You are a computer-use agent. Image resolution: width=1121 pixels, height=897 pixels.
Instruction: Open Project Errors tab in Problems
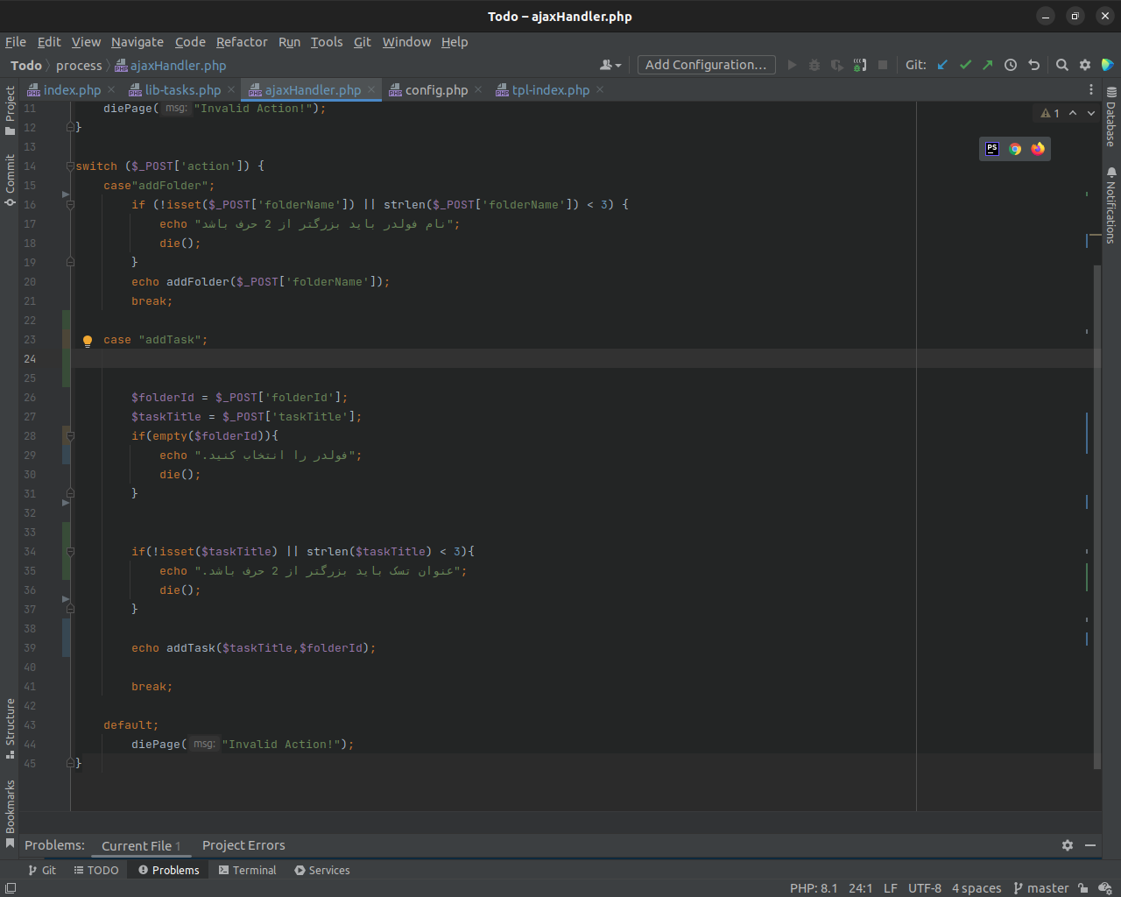243,845
